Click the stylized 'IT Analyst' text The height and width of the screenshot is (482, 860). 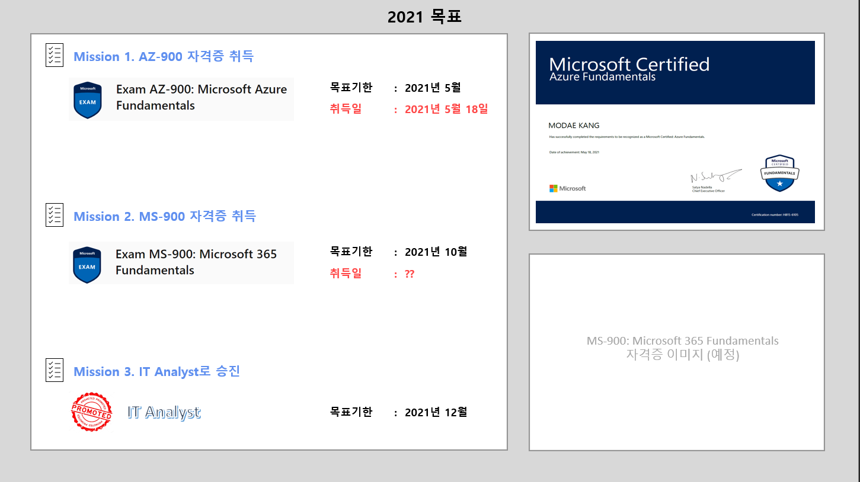pos(164,412)
